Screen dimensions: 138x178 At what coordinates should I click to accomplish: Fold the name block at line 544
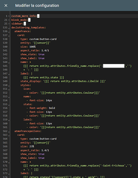tap(9, 63)
